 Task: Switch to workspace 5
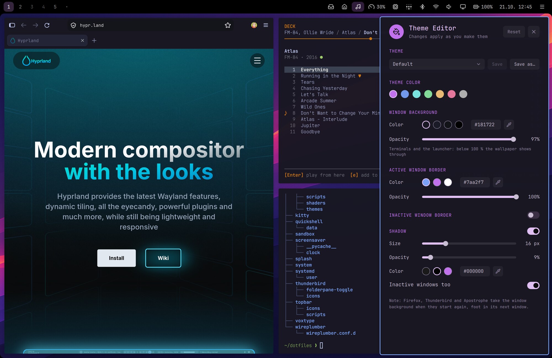click(x=55, y=7)
